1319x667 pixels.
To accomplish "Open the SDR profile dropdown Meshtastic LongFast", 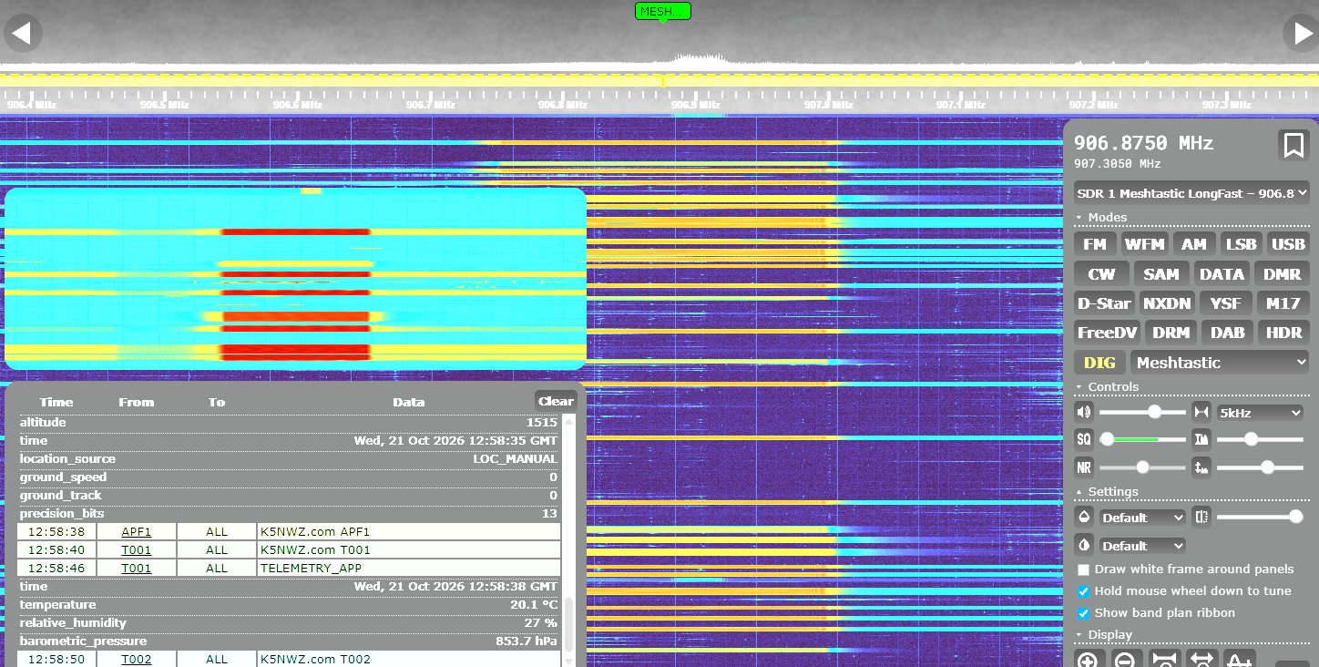I will [x=1191, y=192].
